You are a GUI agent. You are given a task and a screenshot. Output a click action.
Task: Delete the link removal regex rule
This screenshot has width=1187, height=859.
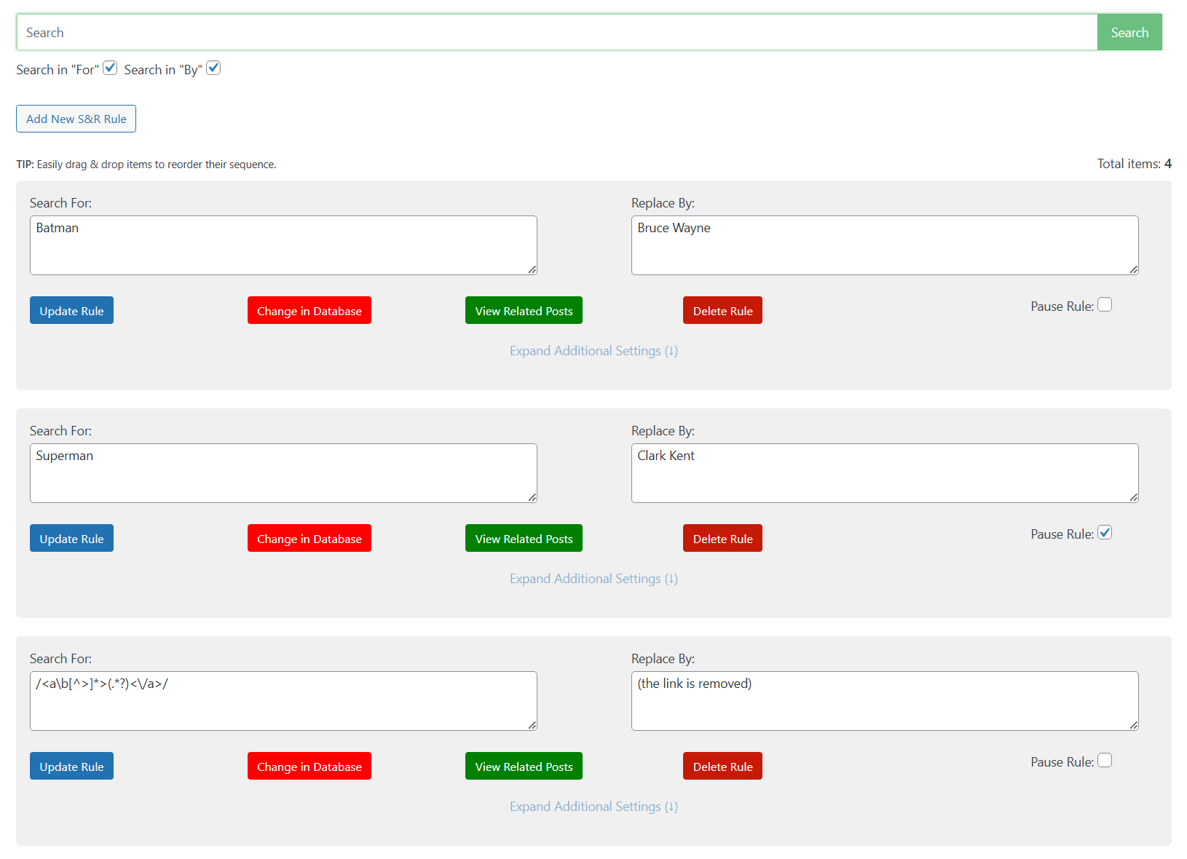tap(722, 767)
